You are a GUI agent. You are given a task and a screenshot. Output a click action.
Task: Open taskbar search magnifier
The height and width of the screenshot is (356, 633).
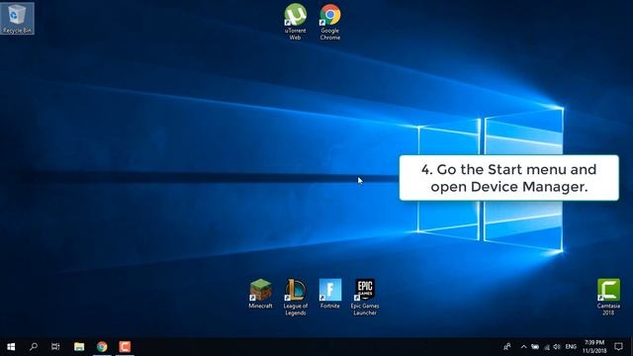(34, 347)
